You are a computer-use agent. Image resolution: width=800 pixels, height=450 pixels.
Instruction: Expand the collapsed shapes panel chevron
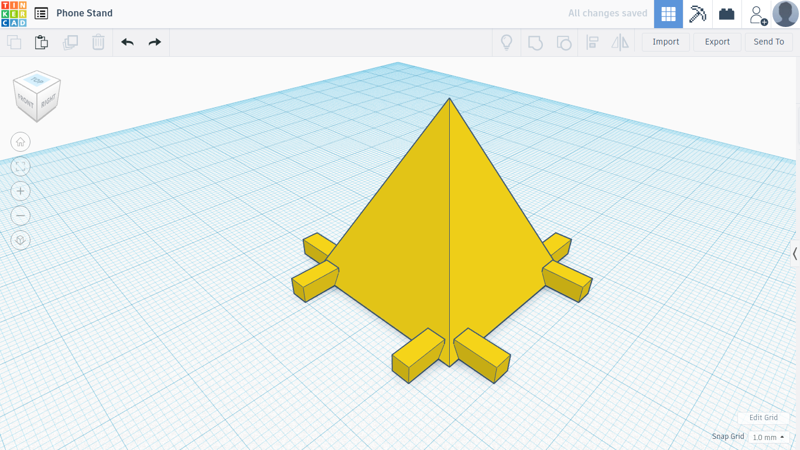[x=795, y=254]
